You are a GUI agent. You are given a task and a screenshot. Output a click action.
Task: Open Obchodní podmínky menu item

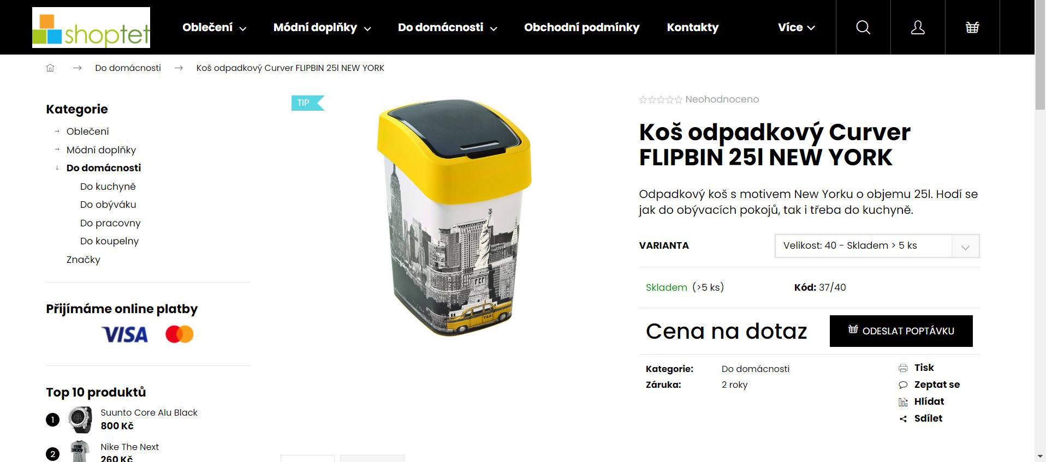pos(581,27)
